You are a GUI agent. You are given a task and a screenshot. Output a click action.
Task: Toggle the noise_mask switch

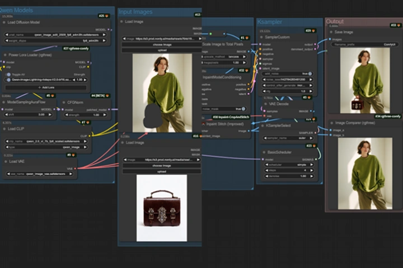(243, 108)
